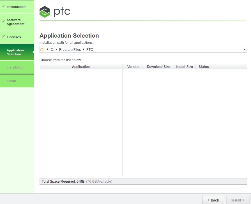This screenshot has height=204, width=251.
Task: Expand the arrow before the PTC folder
Action: [x=83, y=49]
